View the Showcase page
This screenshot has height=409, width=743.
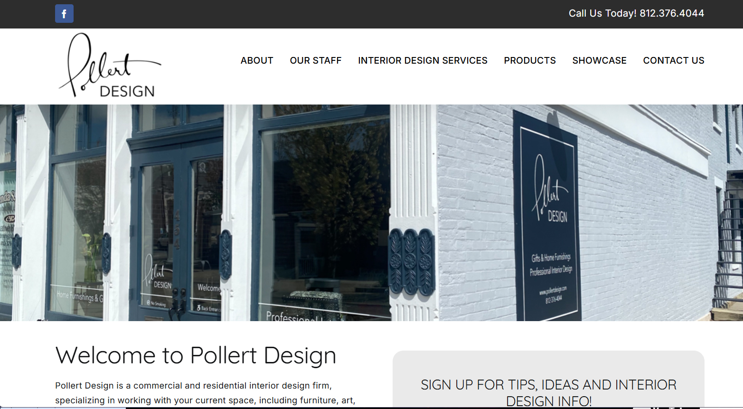(x=599, y=60)
